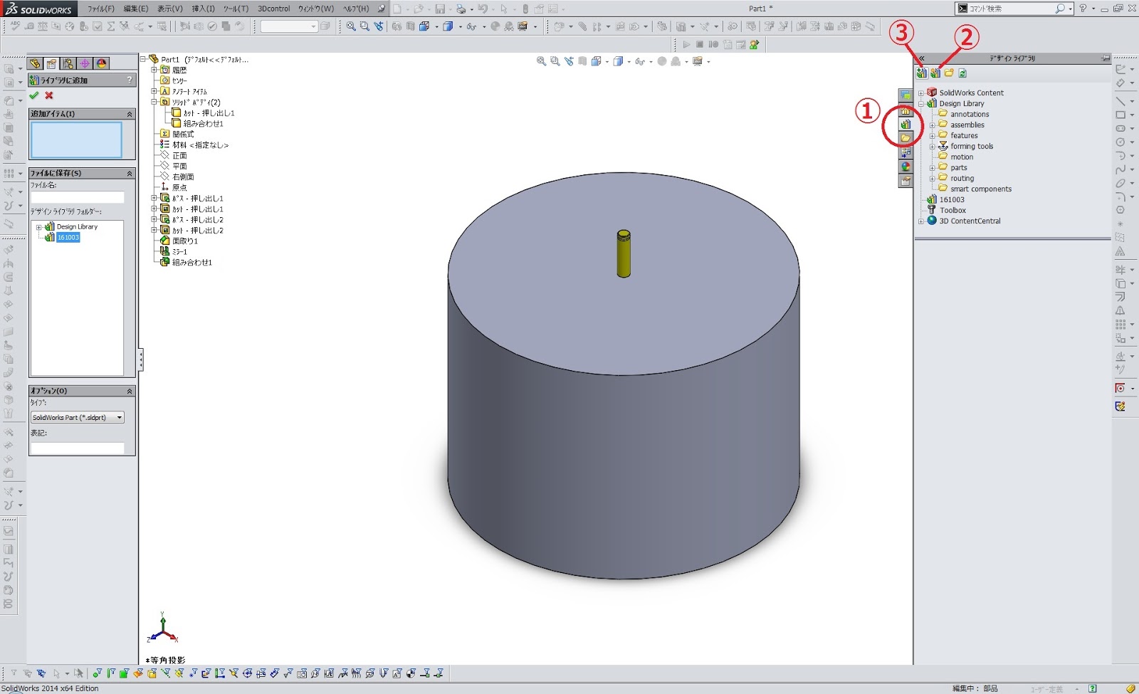Screen dimensions: 1139x694
Task: Open the ウィンドウ(W) menu
Action: coord(315,9)
